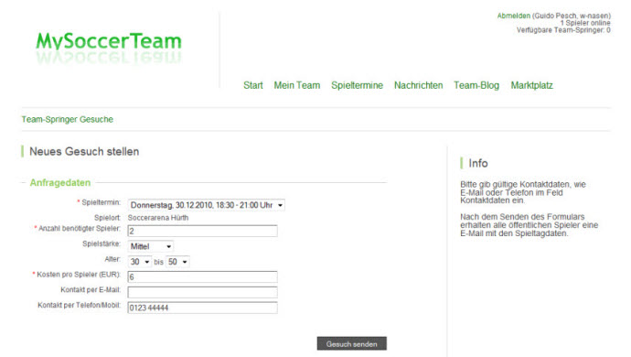
Task: Navigate to Team-Blog
Action: coord(476,85)
